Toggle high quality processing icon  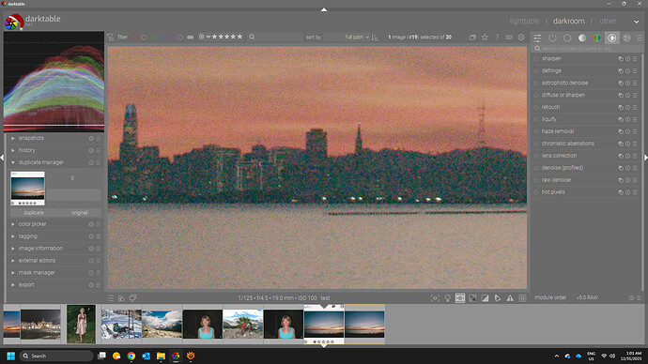460,298
